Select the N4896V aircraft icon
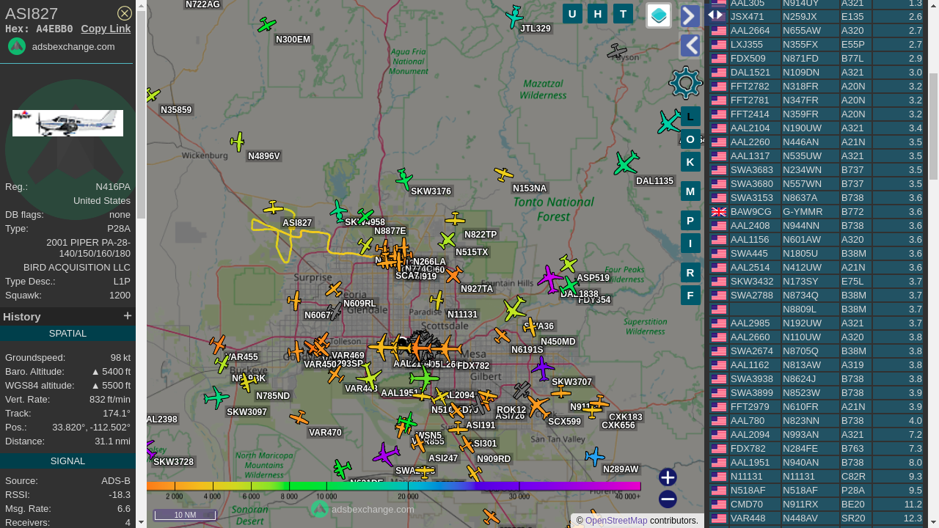The height and width of the screenshot is (528, 939). 237,142
